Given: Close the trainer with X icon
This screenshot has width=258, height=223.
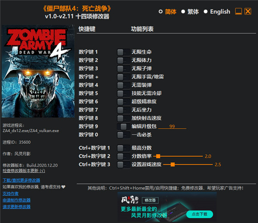Looking at the screenshot, I should click(x=248, y=11).
